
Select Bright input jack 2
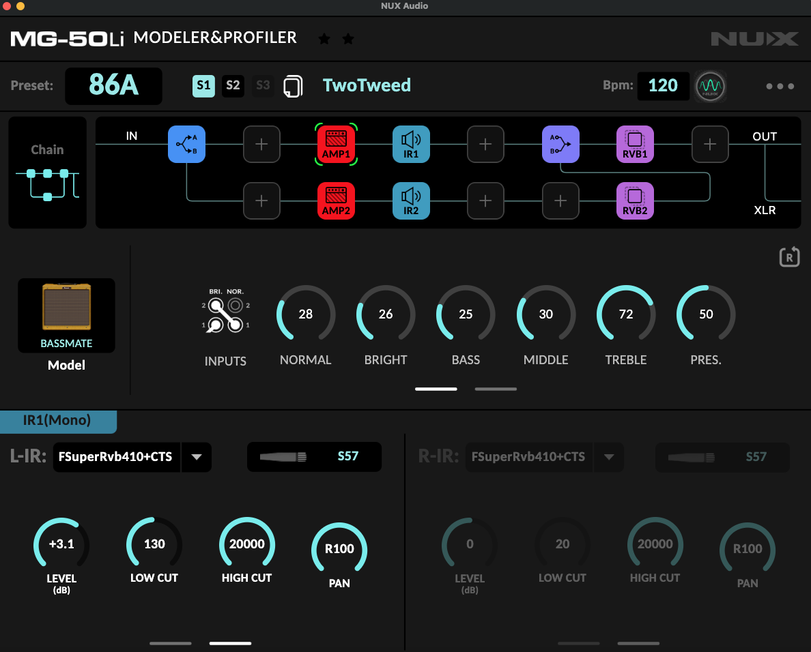pyautogui.click(x=216, y=306)
